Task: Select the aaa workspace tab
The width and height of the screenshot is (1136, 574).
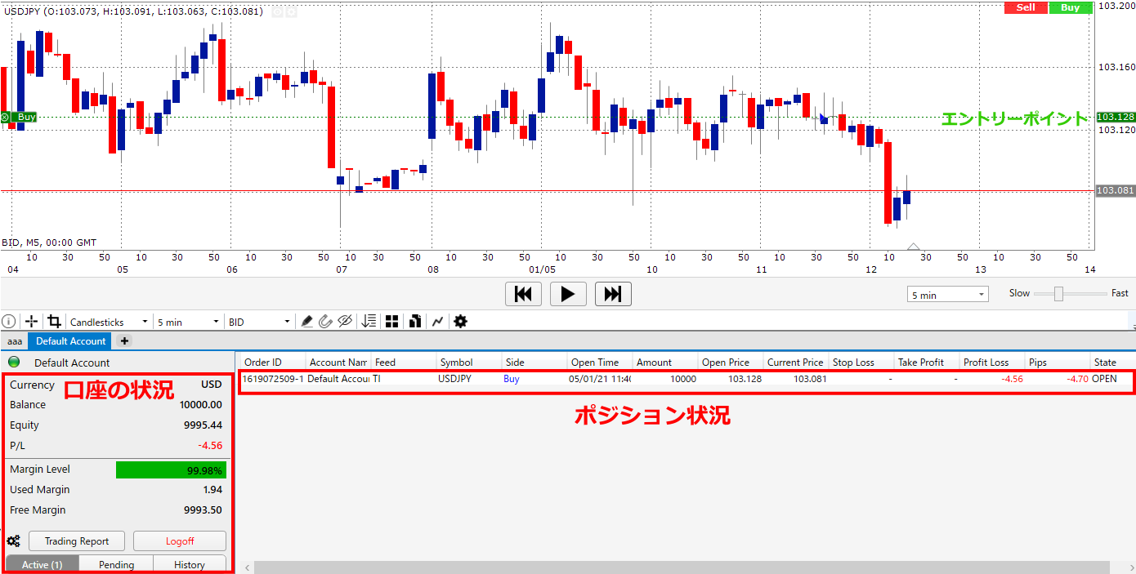Action: (14, 340)
